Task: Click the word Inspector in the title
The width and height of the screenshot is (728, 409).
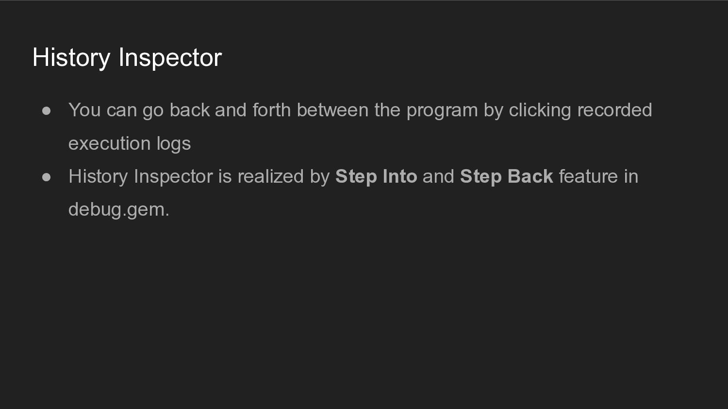Action: [x=170, y=58]
